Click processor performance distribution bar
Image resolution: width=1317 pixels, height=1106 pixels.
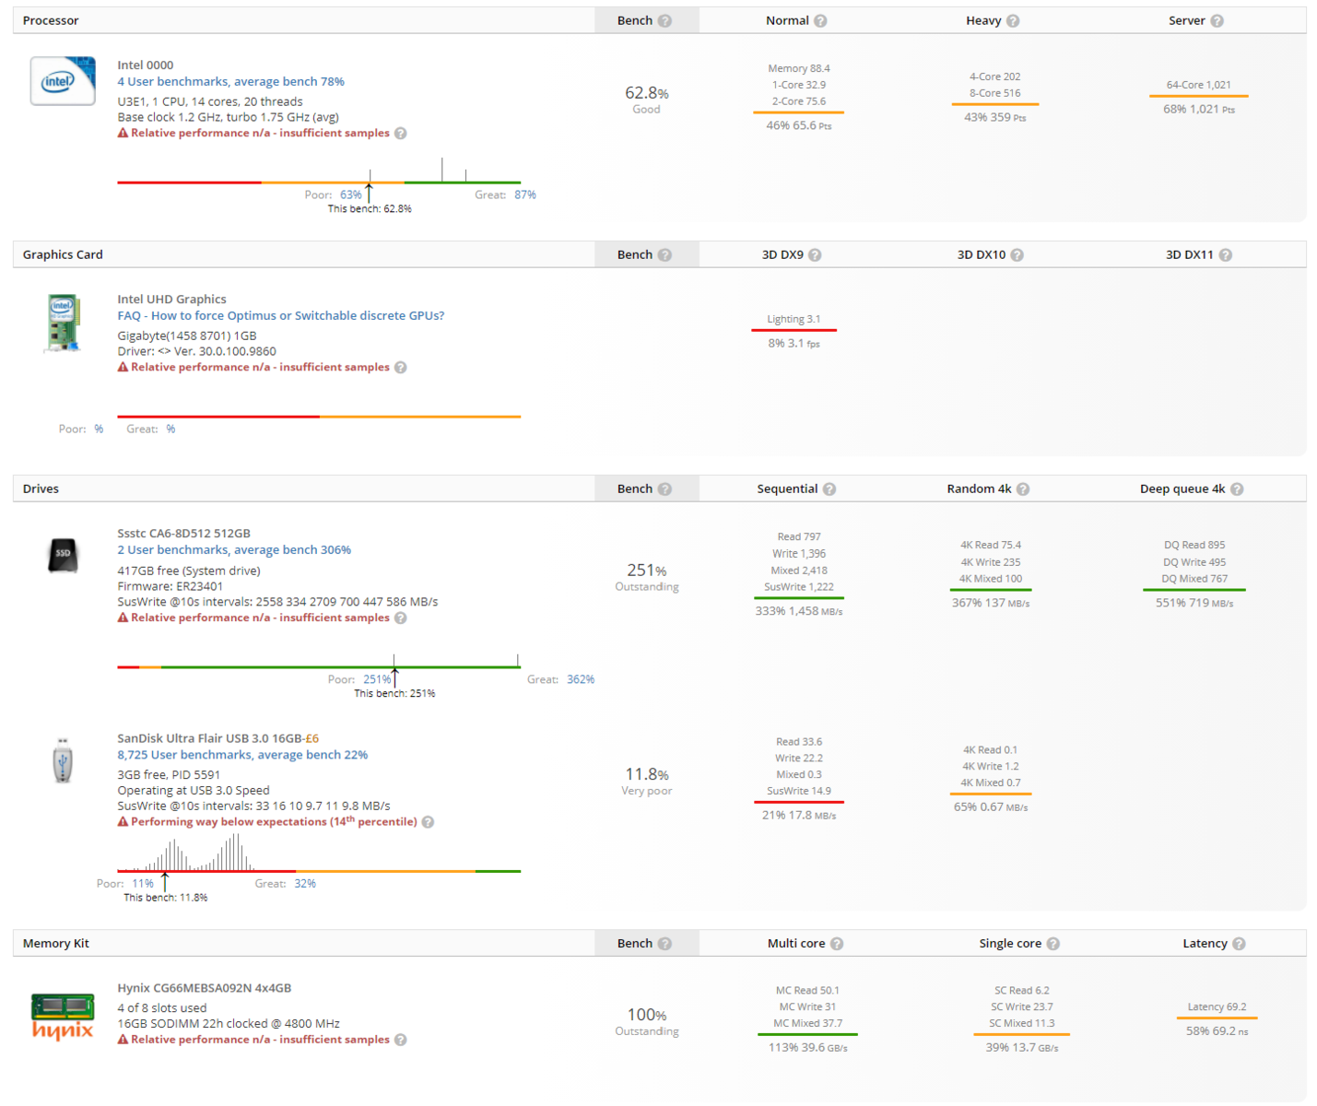click(319, 182)
